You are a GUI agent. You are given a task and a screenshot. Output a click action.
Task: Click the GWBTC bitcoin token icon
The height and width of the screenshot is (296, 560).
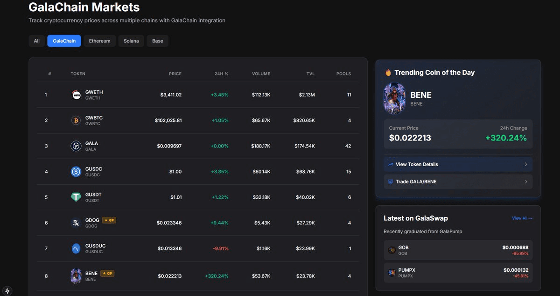tap(76, 120)
